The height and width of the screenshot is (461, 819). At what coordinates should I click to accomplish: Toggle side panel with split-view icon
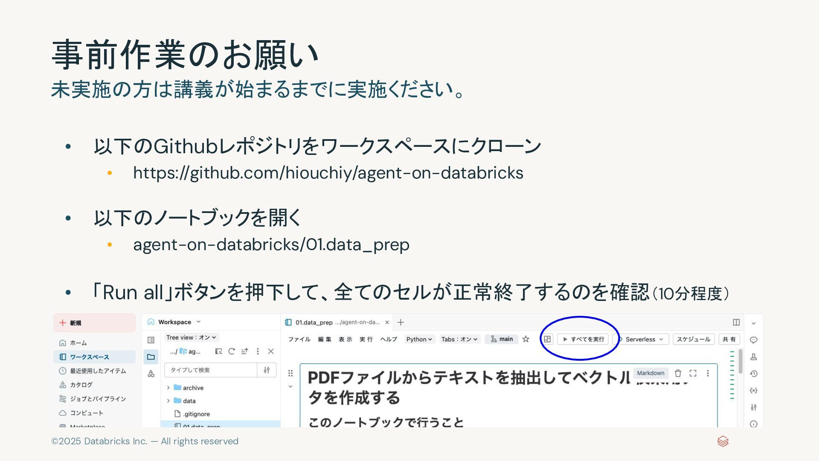[736, 322]
